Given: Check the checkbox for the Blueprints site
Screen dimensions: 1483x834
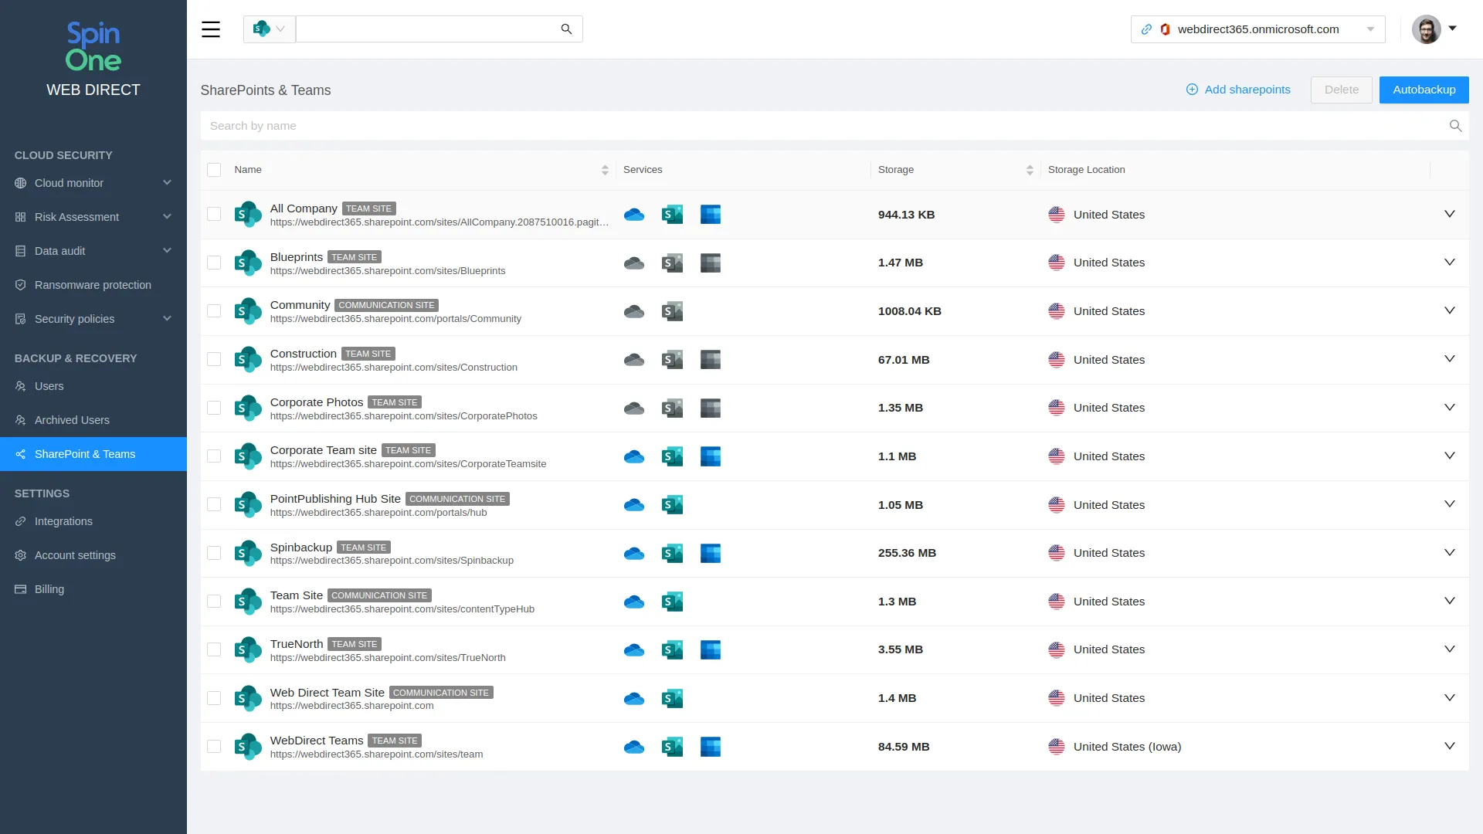Looking at the screenshot, I should [x=214, y=263].
